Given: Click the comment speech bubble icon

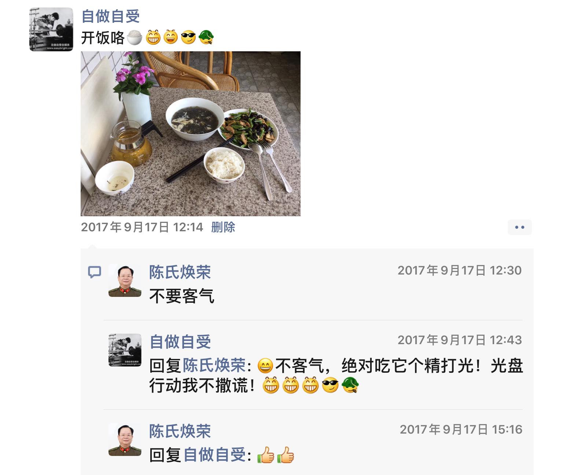Looking at the screenshot, I should coord(95,272).
